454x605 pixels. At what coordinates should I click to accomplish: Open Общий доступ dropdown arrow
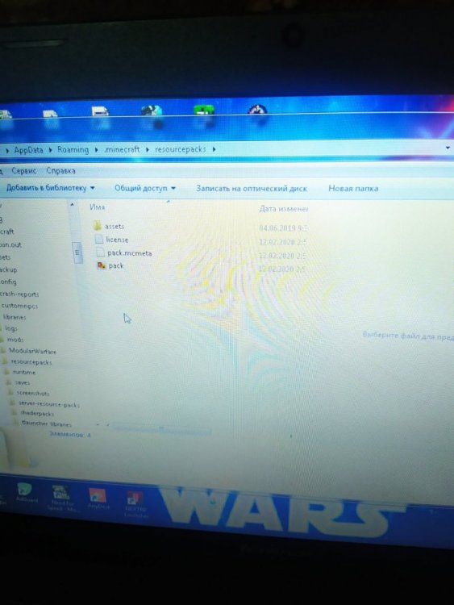(x=173, y=188)
